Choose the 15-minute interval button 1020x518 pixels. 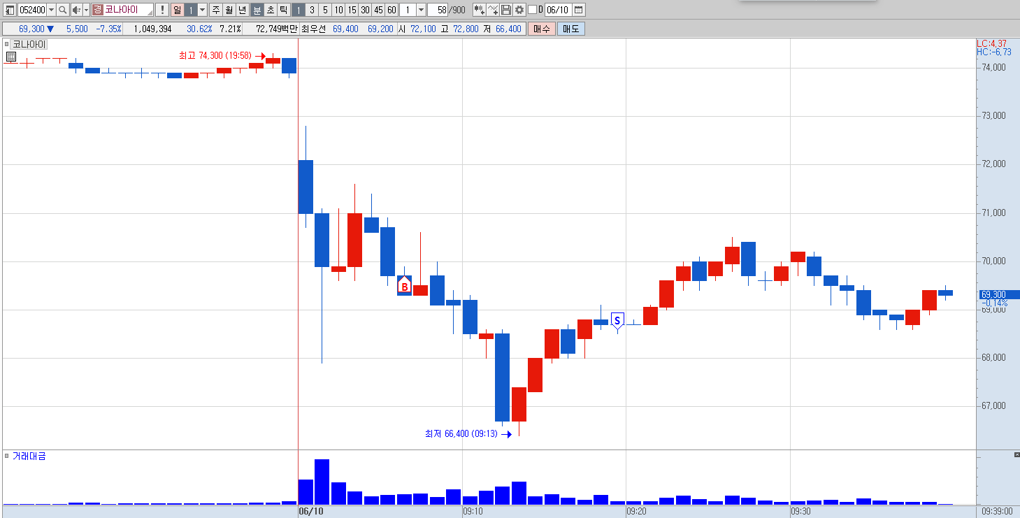pyautogui.click(x=352, y=10)
